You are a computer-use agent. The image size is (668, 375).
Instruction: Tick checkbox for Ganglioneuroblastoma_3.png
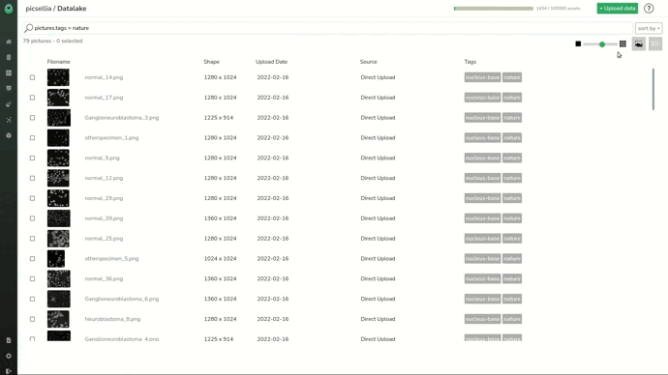32,118
